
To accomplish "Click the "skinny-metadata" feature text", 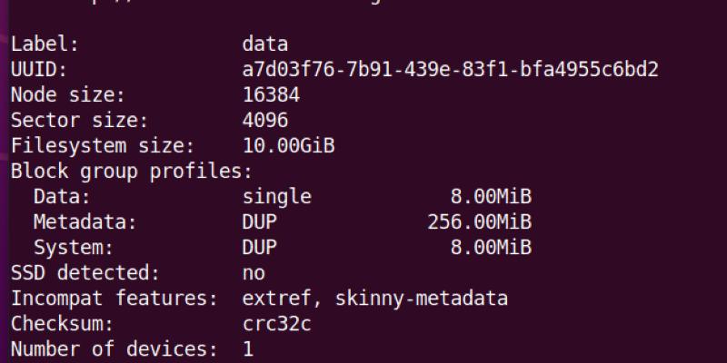I will click(423, 298).
